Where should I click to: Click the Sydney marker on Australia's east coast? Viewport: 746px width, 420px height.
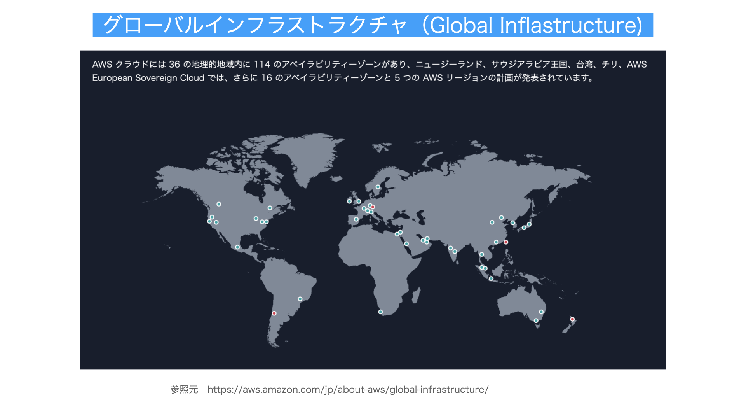[x=541, y=312]
